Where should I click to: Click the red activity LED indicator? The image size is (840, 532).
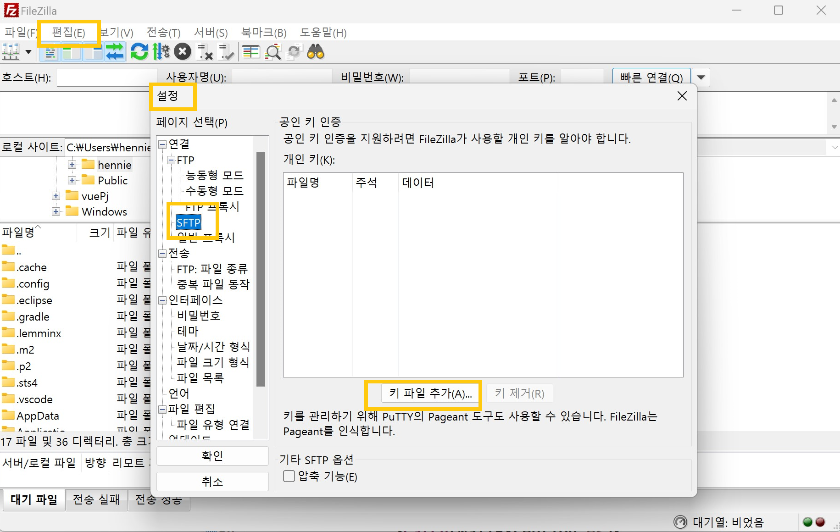coord(820,522)
